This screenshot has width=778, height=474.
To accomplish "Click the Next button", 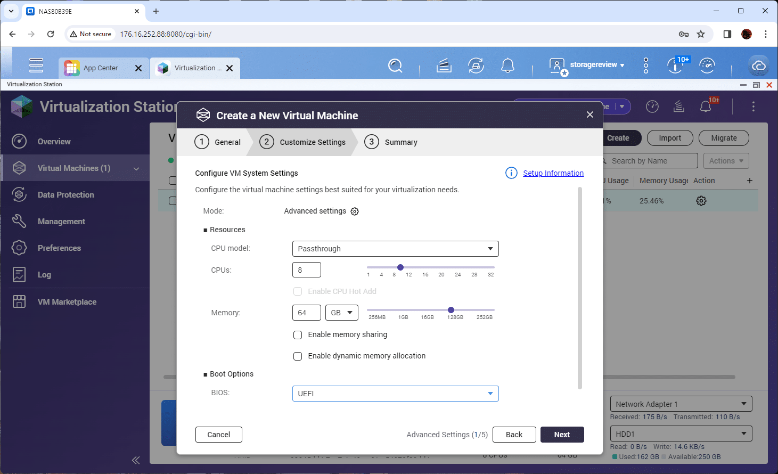I will tap(562, 435).
